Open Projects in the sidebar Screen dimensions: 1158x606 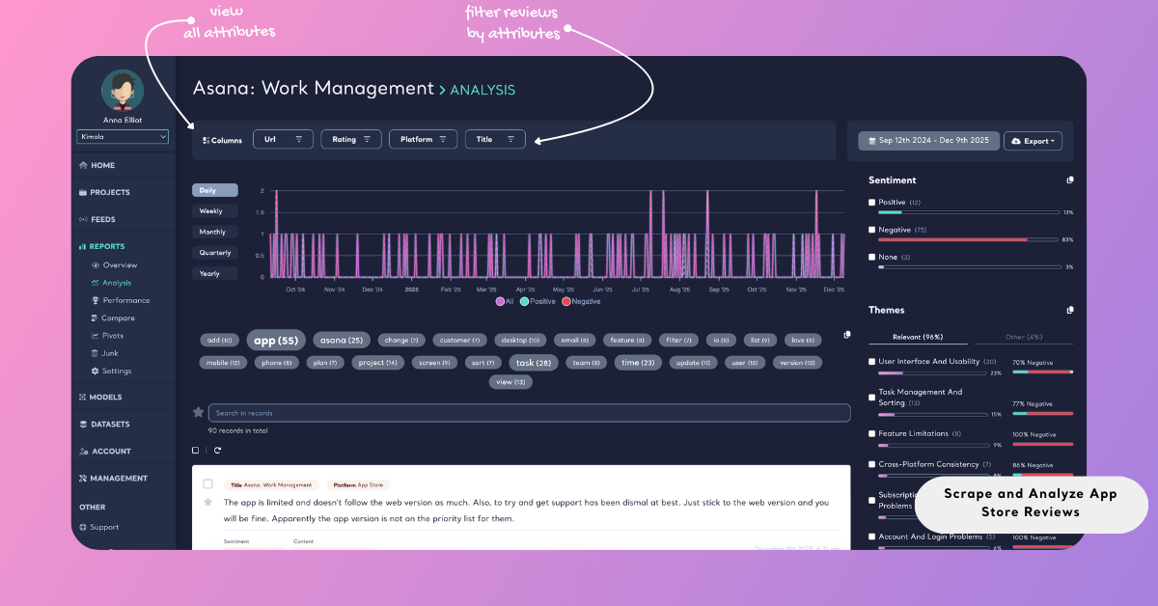104,192
